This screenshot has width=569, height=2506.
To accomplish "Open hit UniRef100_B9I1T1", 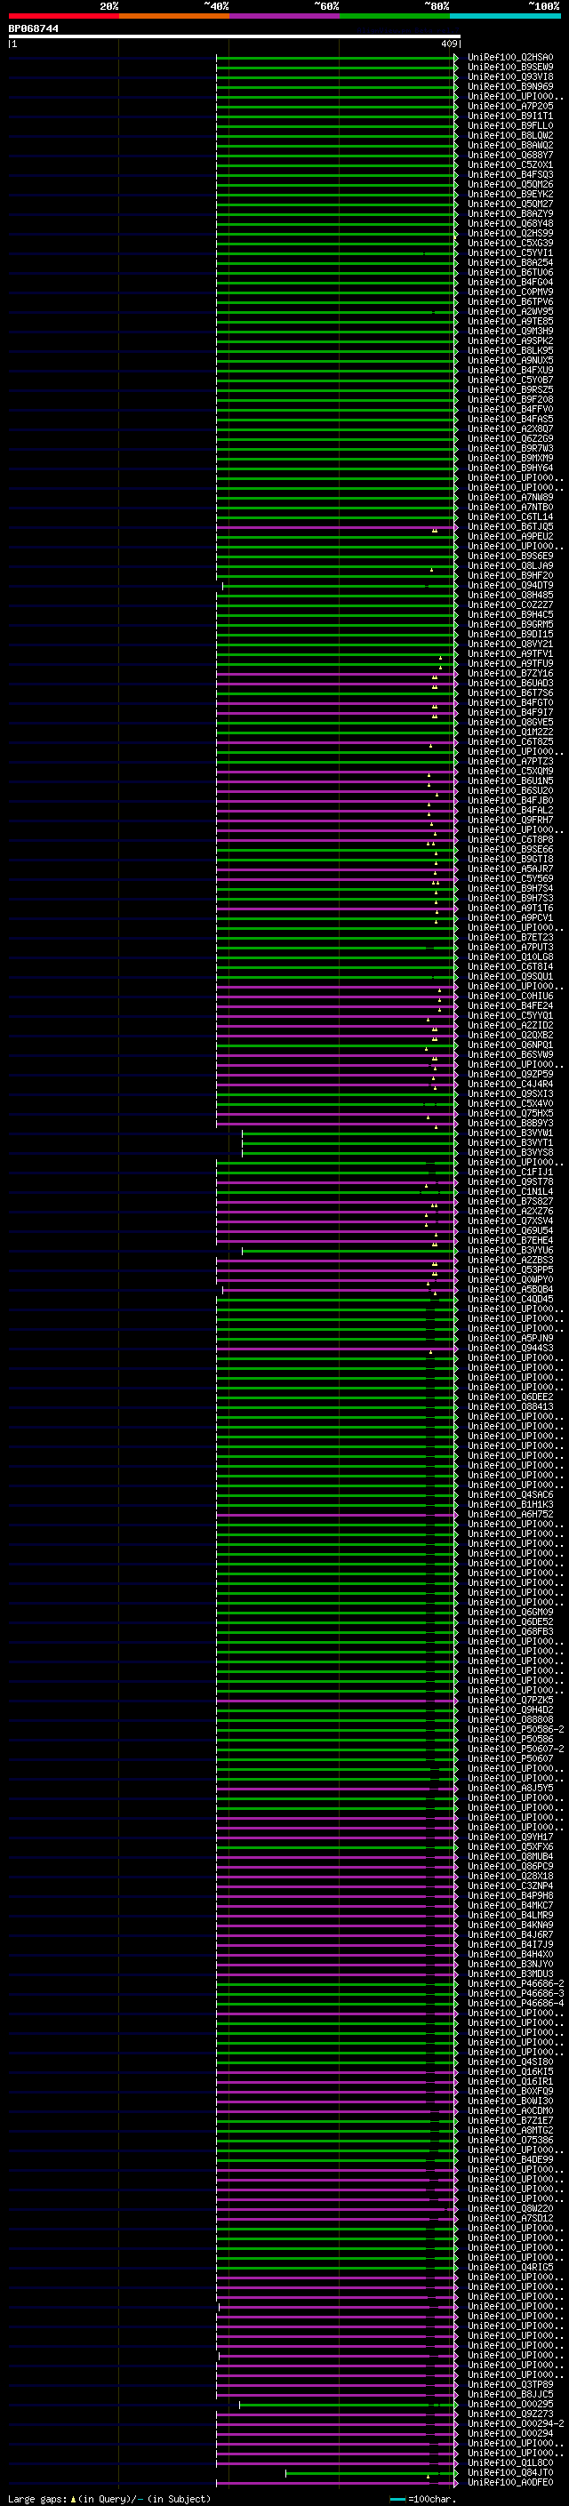I will click(509, 116).
